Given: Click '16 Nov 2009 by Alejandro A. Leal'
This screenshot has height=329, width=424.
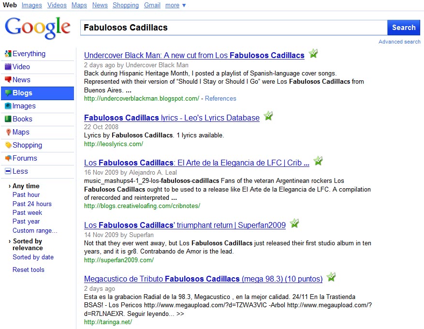Looking at the screenshot, I should 131,172.
